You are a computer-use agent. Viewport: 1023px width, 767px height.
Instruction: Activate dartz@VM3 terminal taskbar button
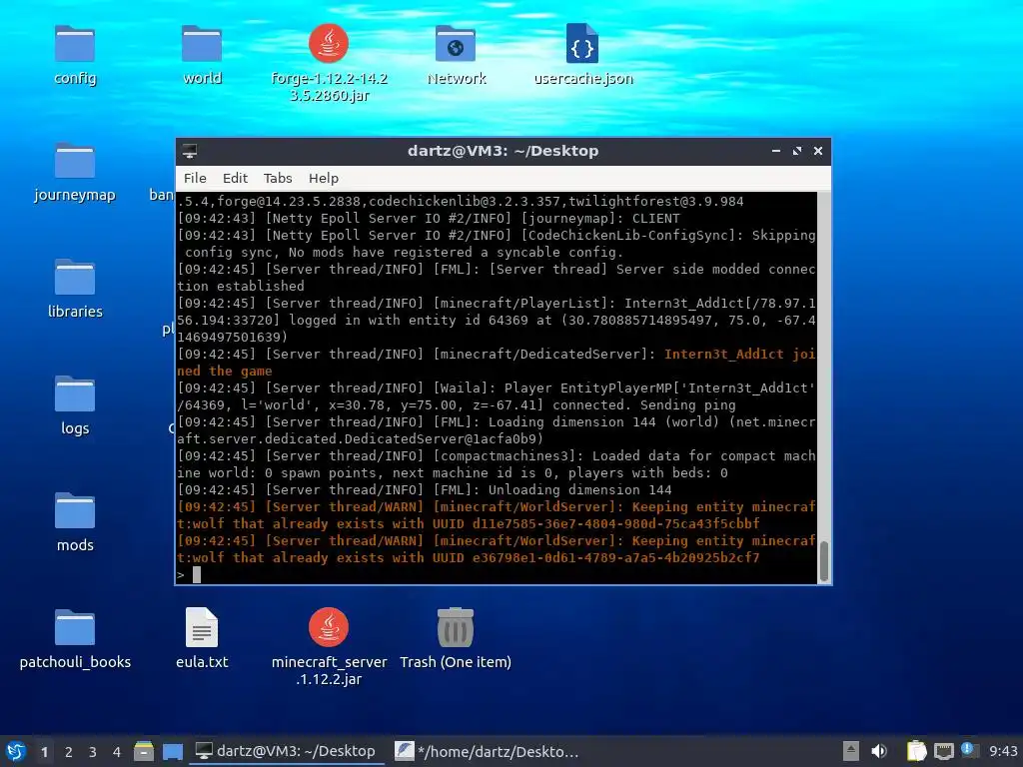click(286, 751)
